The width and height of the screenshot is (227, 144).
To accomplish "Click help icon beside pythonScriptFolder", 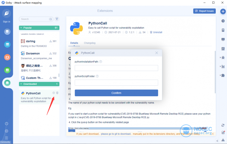I will pos(97,76).
